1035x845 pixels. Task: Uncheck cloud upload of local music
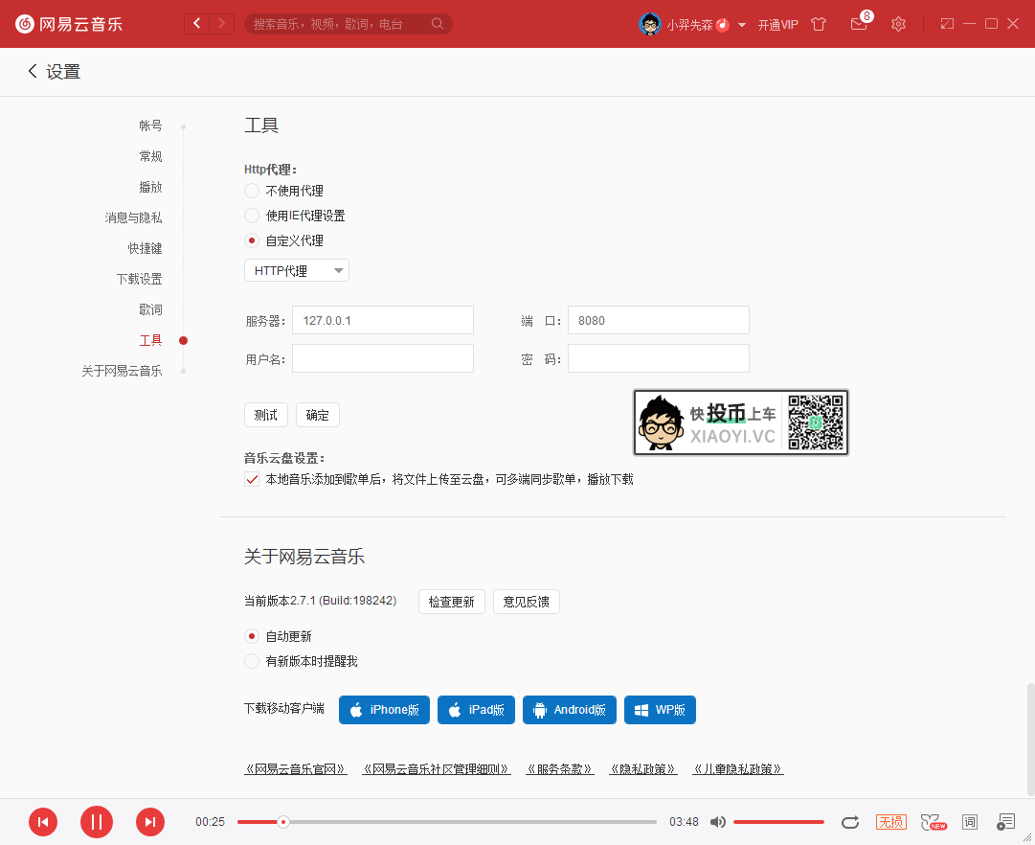[x=251, y=479]
